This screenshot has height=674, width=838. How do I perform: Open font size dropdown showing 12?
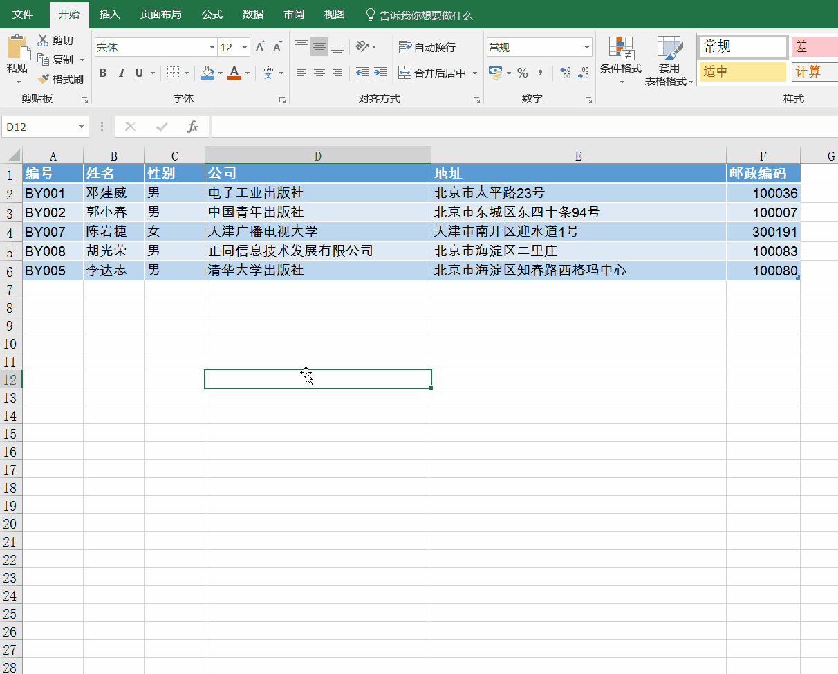(245, 48)
